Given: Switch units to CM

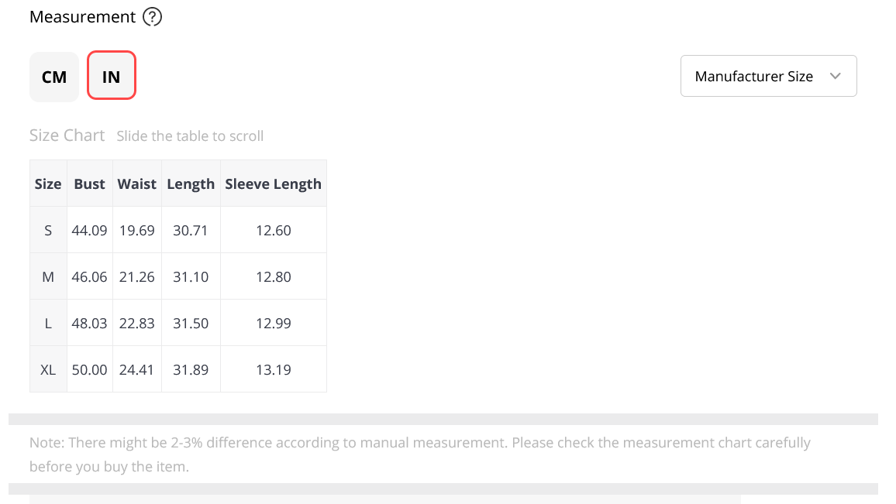Looking at the screenshot, I should tap(54, 77).
